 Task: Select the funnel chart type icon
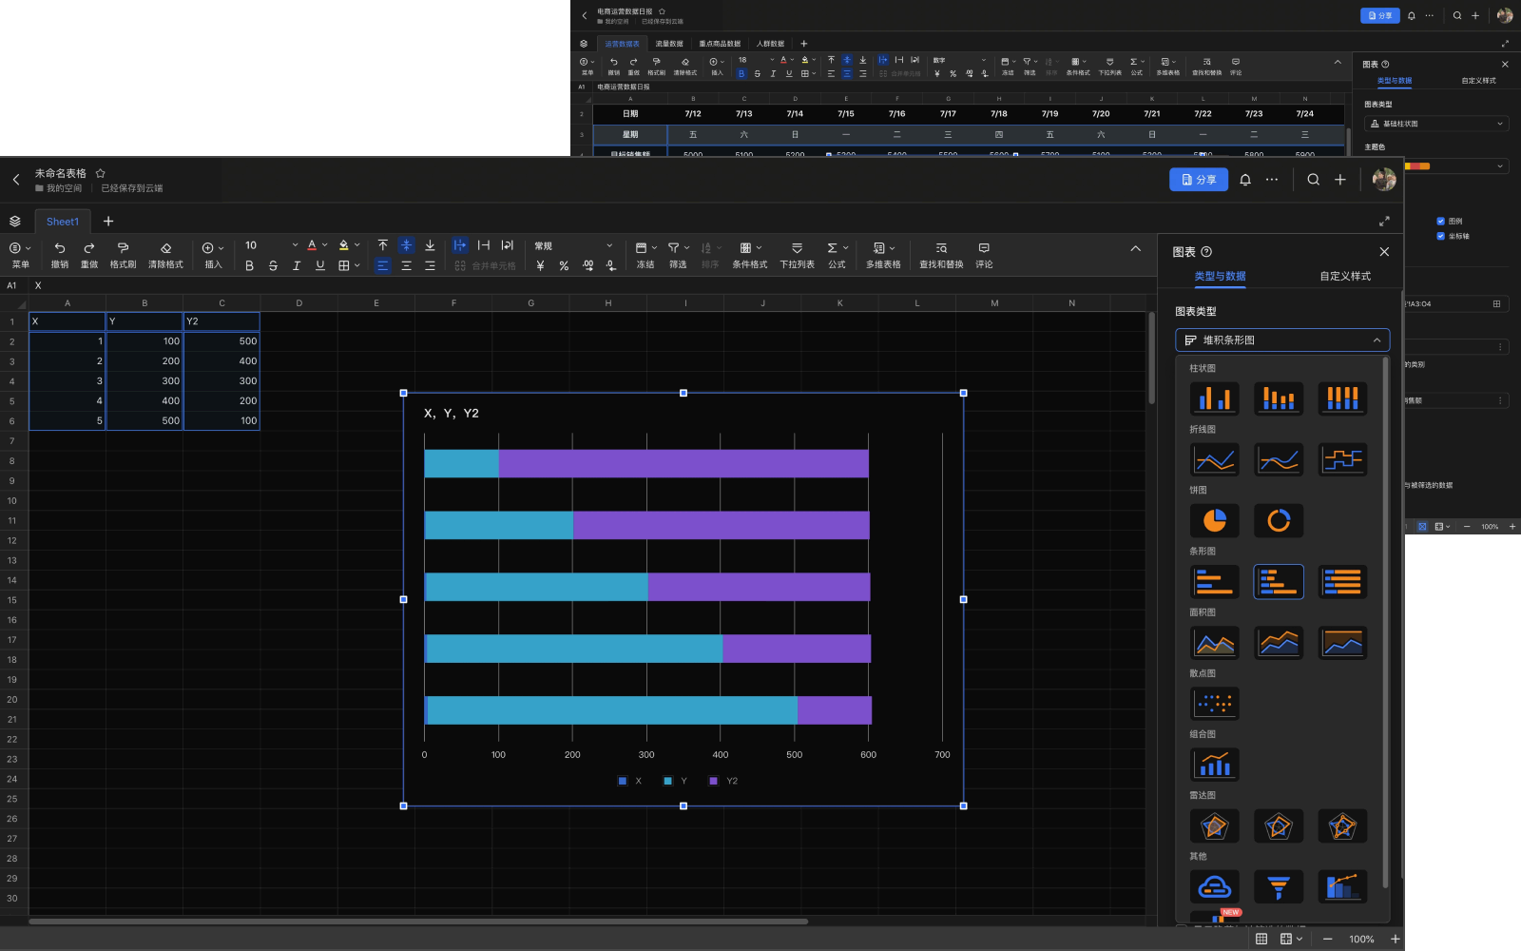(x=1279, y=887)
